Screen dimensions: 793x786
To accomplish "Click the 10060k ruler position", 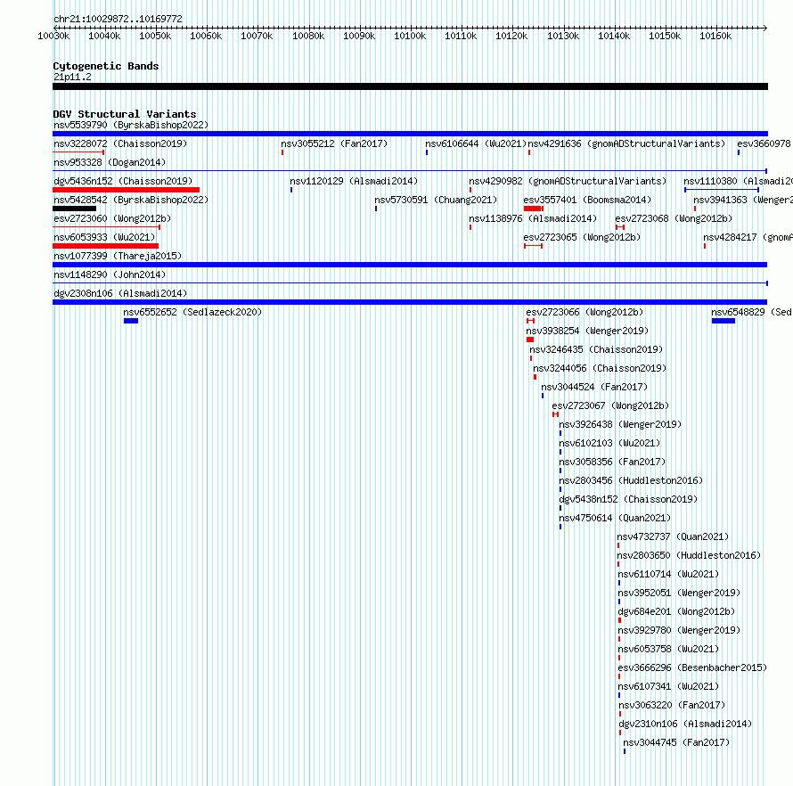I will click(x=206, y=36).
